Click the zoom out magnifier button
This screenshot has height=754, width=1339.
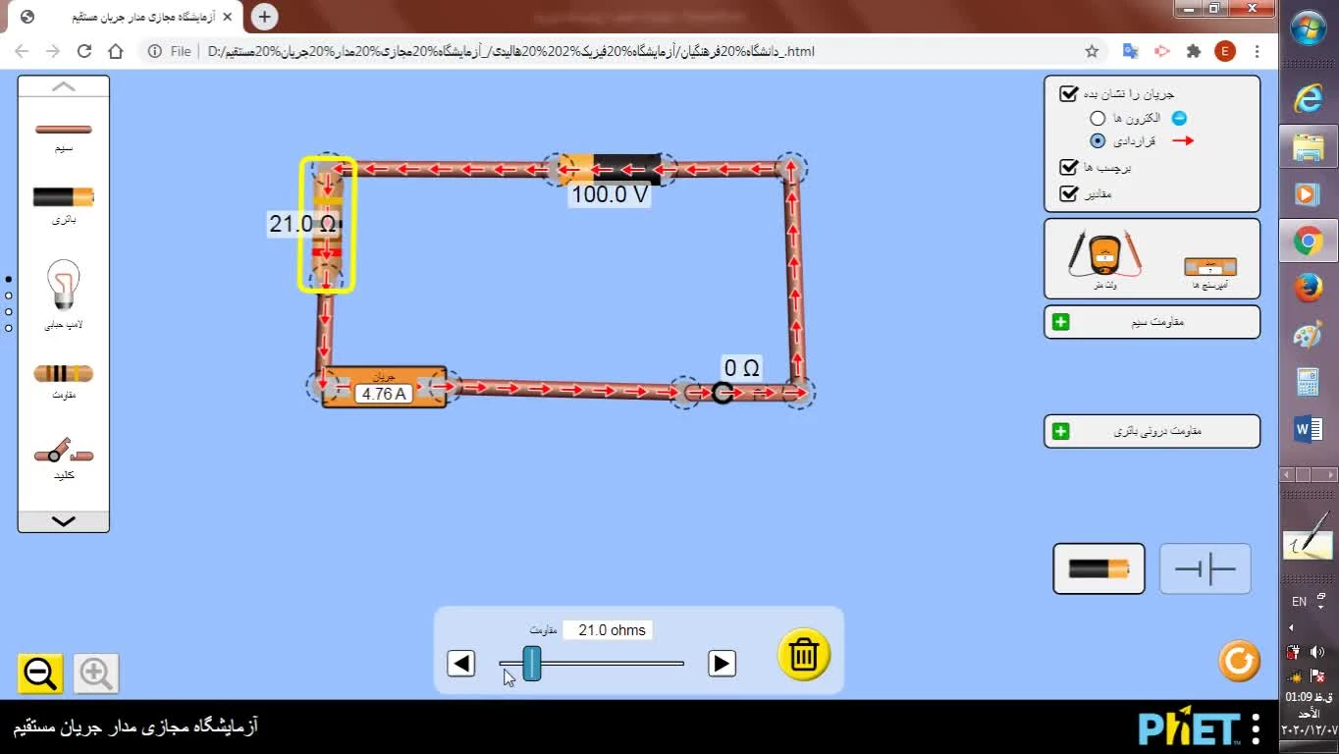pyautogui.click(x=40, y=673)
